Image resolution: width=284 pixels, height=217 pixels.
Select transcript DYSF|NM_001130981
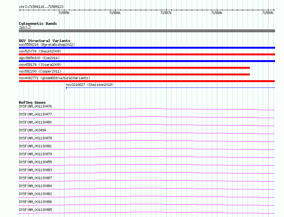[35, 146]
